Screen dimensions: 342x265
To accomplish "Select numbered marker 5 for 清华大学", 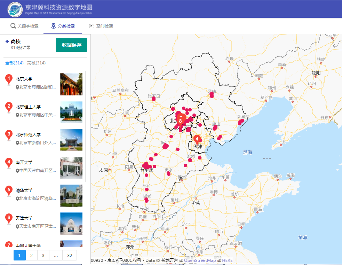I will pyautogui.click(x=9, y=191).
